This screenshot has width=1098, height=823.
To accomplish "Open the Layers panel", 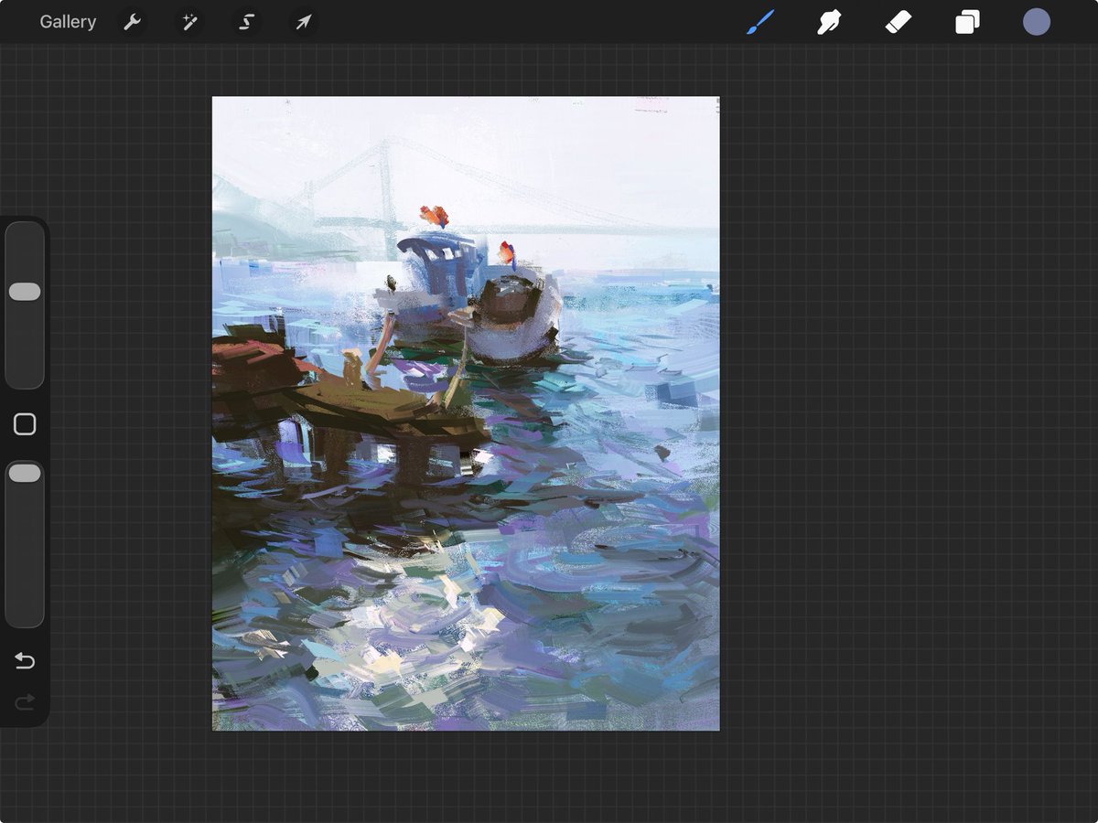I will click(x=967, y=22).
